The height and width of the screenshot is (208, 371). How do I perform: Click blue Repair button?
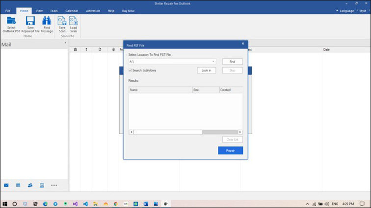[230, 150]
